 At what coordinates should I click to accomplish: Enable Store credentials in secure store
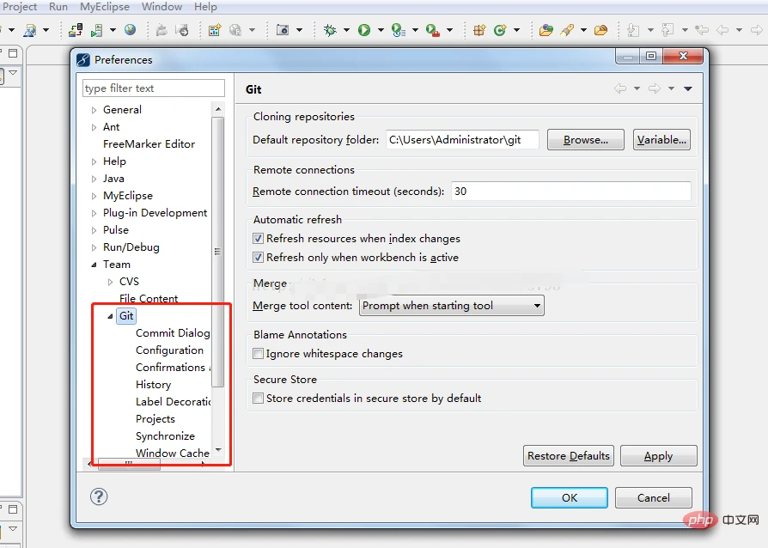[258, 399]
